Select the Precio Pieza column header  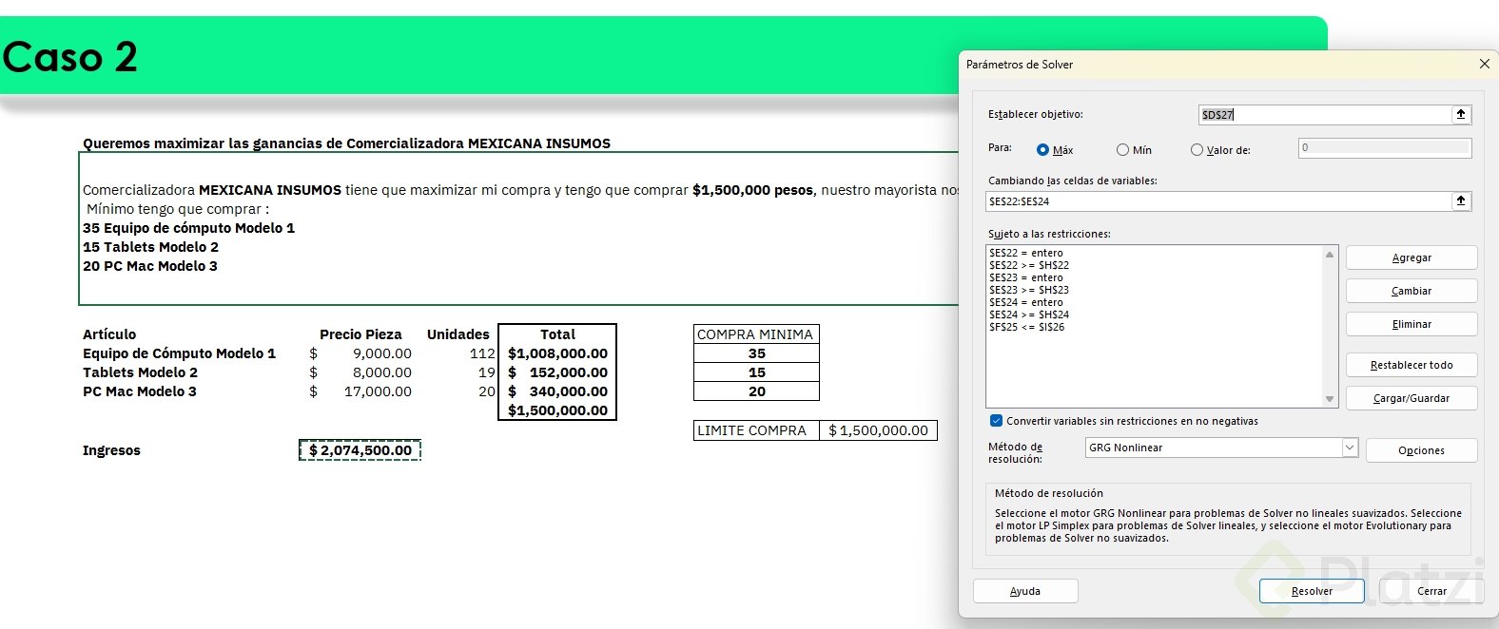360,334
